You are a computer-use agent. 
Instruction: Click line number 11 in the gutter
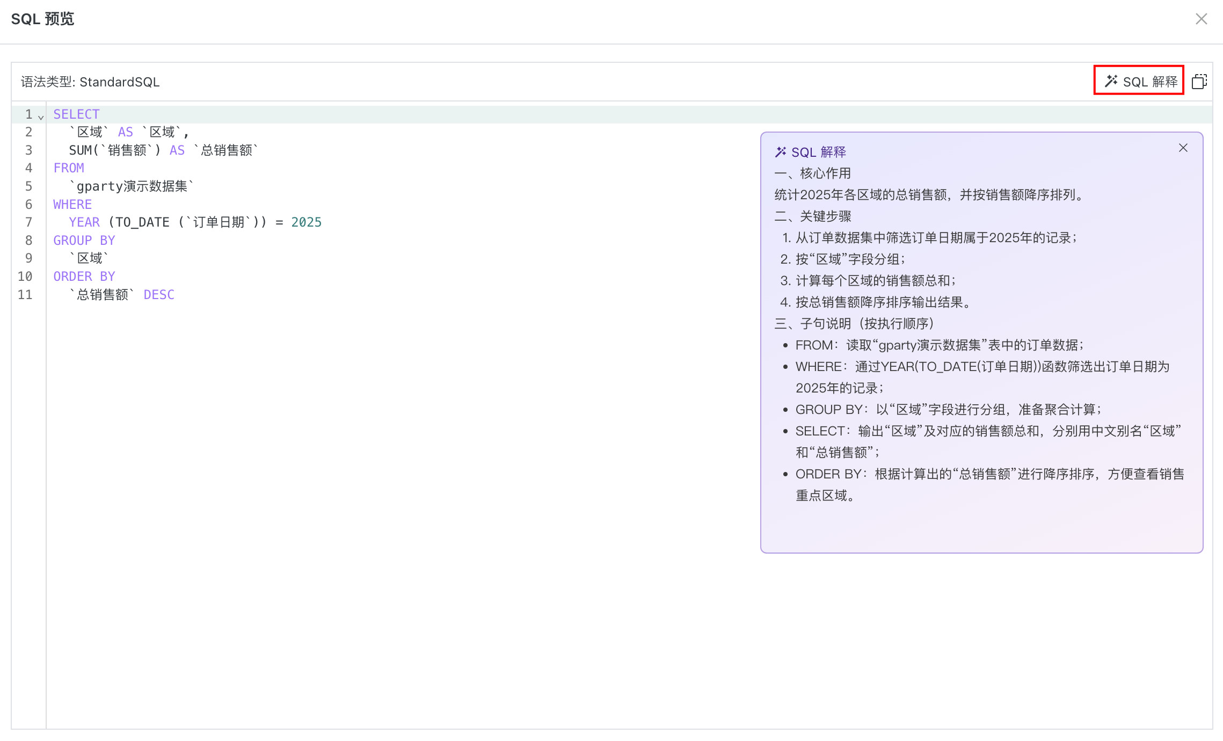pyautogui.click(x=25, y=295)
